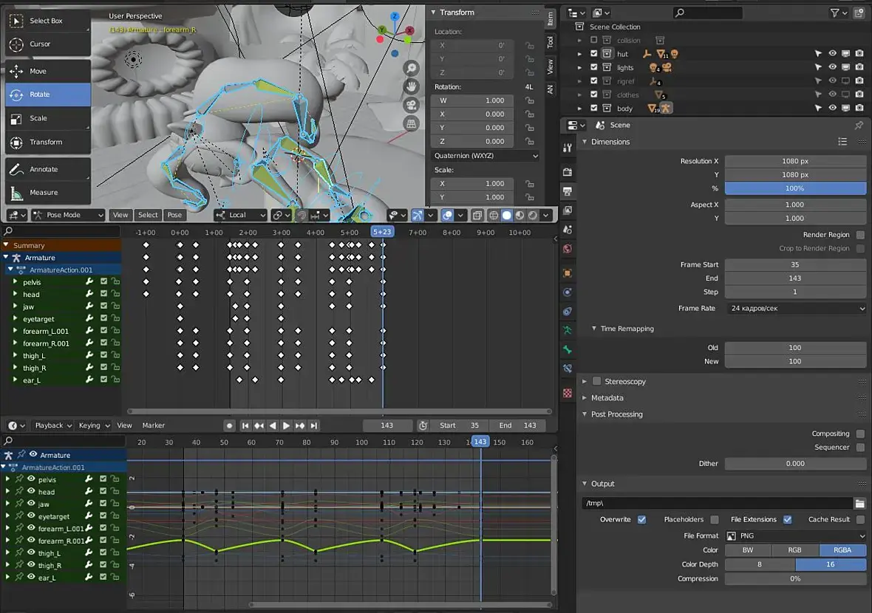
Task: Set Color Depth to 8
Action: pyautogui.click(x=759, y=564)
